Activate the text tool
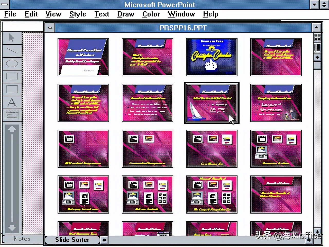Screen dimensions: 329x247 pos(12,102)
